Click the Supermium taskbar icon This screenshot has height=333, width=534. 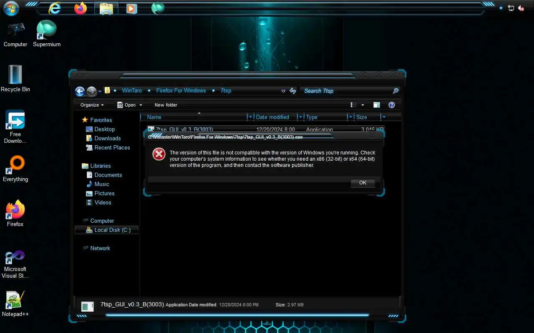[x=158, y=8]
